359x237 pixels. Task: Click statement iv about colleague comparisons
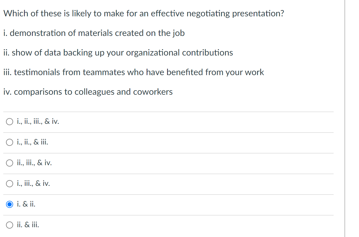tap(88, 92)
